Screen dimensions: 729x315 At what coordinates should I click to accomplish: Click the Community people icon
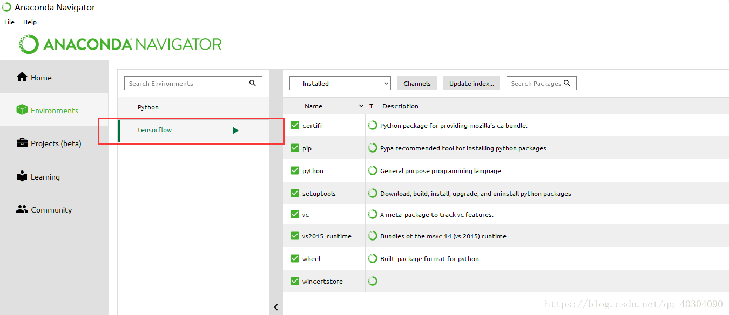click(x=22, y=209)
